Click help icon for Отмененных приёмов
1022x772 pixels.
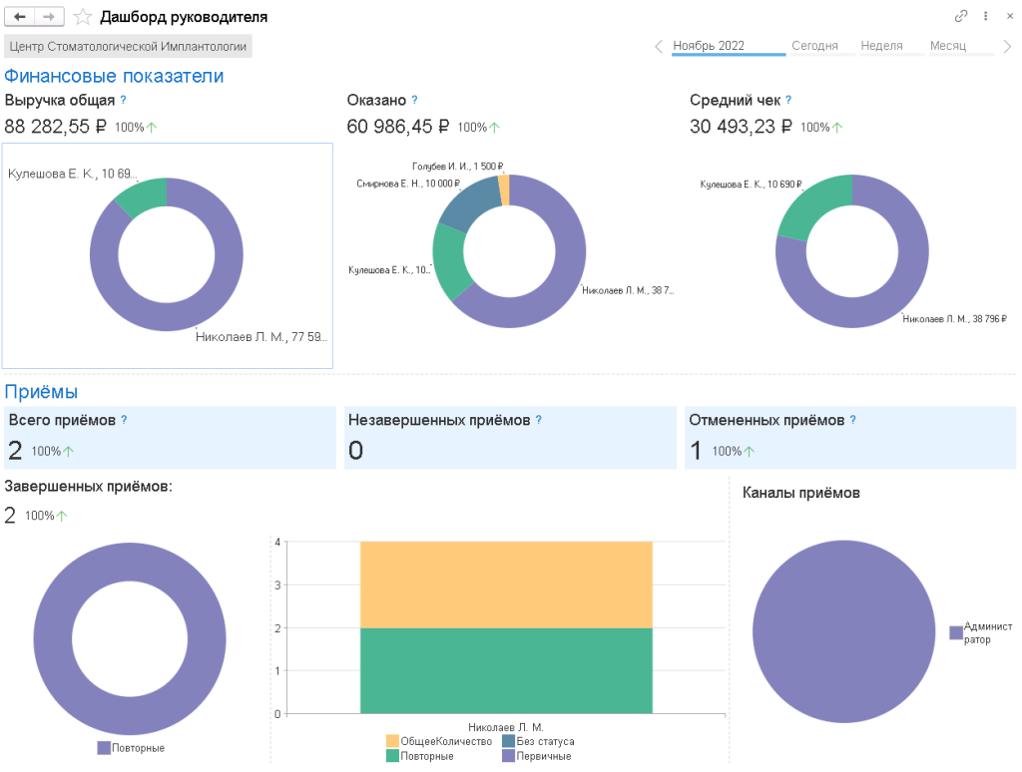coord(853,420)
